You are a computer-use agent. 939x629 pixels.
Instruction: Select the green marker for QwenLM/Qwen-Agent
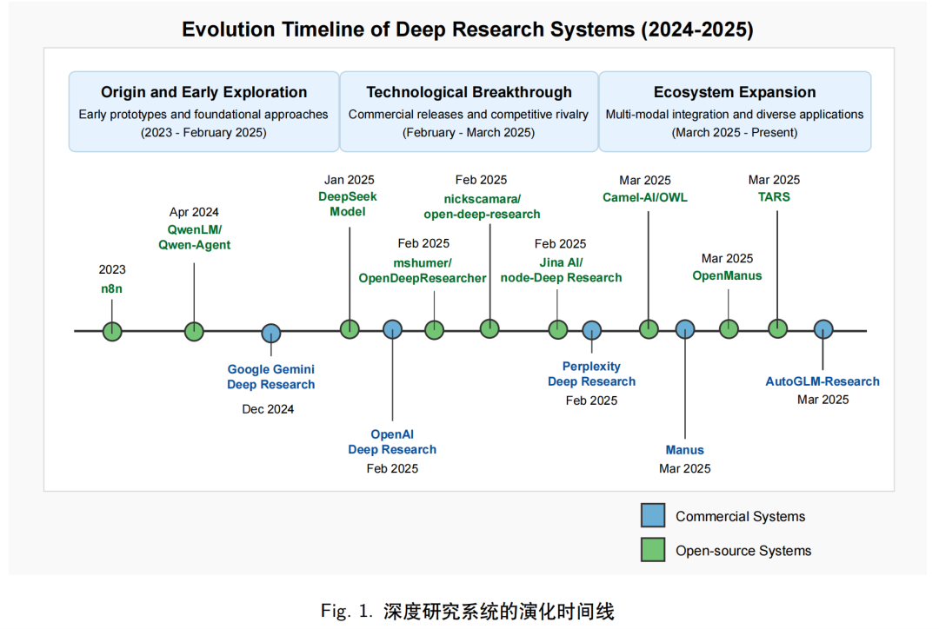(x=194, y=331)
